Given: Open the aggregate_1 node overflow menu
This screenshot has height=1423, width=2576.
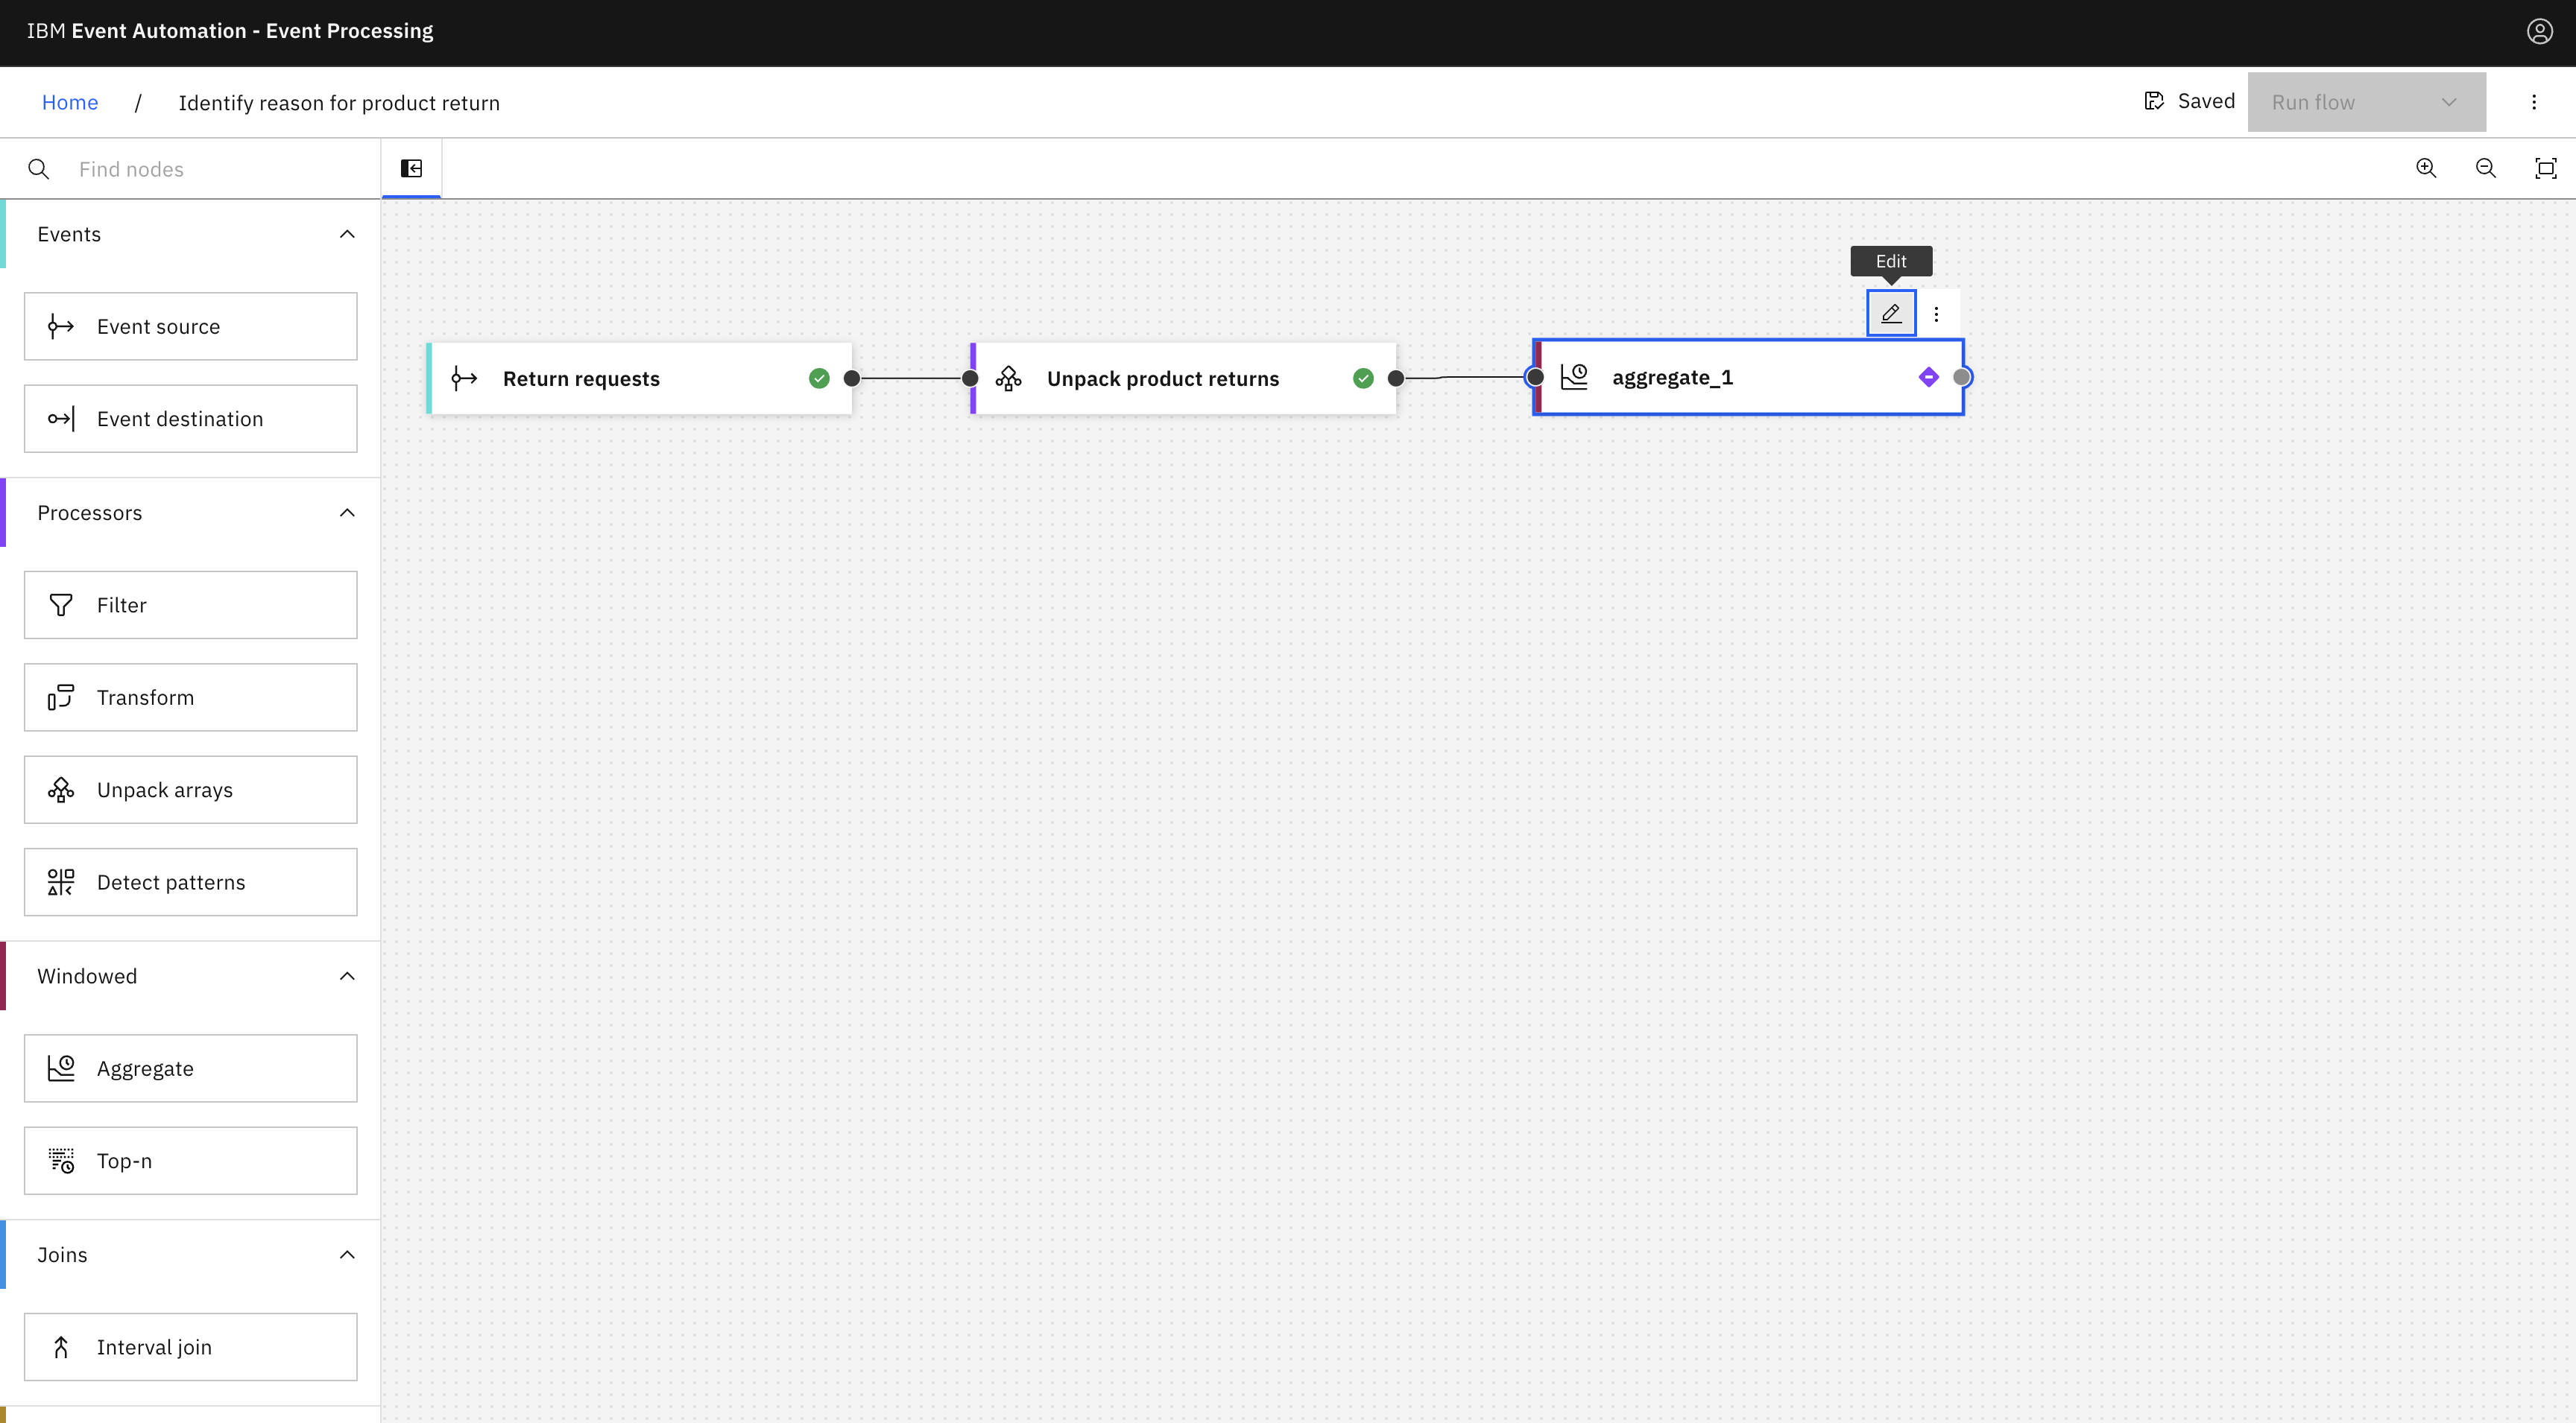Looking at the screenshot, I should pyautogui.click(x=1936, y=314).
